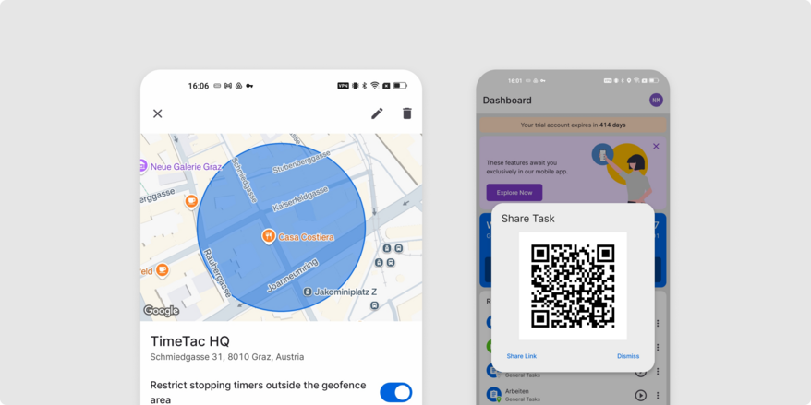This screenshot has width=811, height=405.
Task: Tap the trial account expiry banner
Action: (573, 125)
